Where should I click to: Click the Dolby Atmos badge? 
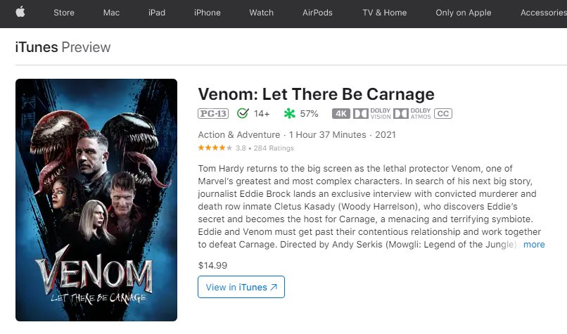pyautogui.click(x=412, y=113)
